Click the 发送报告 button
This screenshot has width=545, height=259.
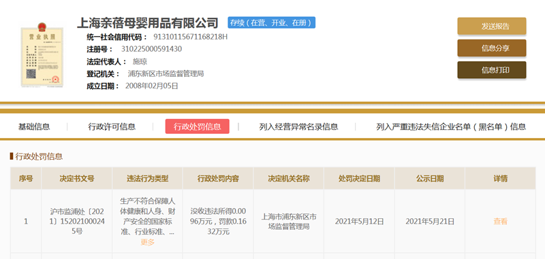pos(491,27)
